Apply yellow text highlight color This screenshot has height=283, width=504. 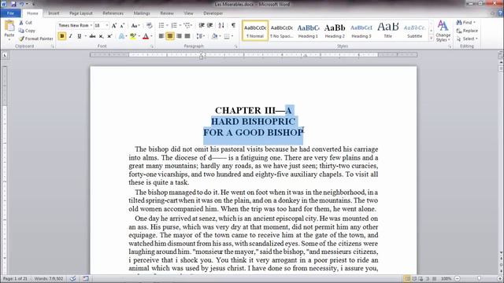[x=133, y=36]
